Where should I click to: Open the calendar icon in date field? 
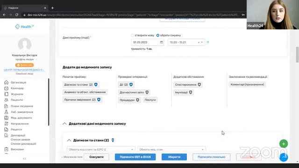(161, 42)
